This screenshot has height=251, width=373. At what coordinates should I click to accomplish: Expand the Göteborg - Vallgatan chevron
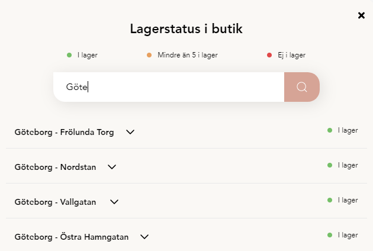coord(114,202)
